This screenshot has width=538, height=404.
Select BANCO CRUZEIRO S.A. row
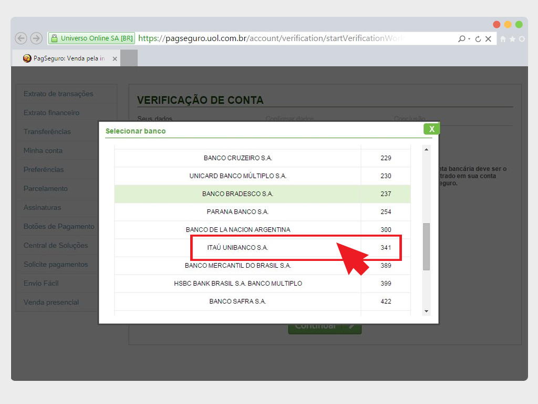263,158
